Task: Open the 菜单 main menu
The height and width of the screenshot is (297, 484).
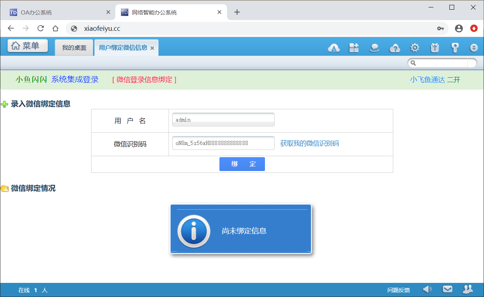Action: 28,46
